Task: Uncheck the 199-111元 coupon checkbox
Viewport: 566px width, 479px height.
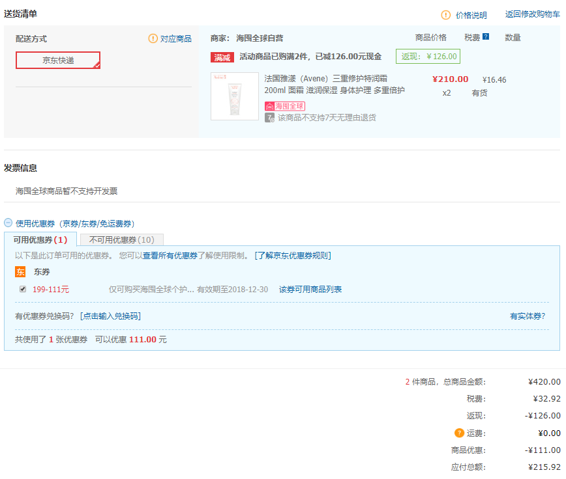Action: (x=23, y=289)
